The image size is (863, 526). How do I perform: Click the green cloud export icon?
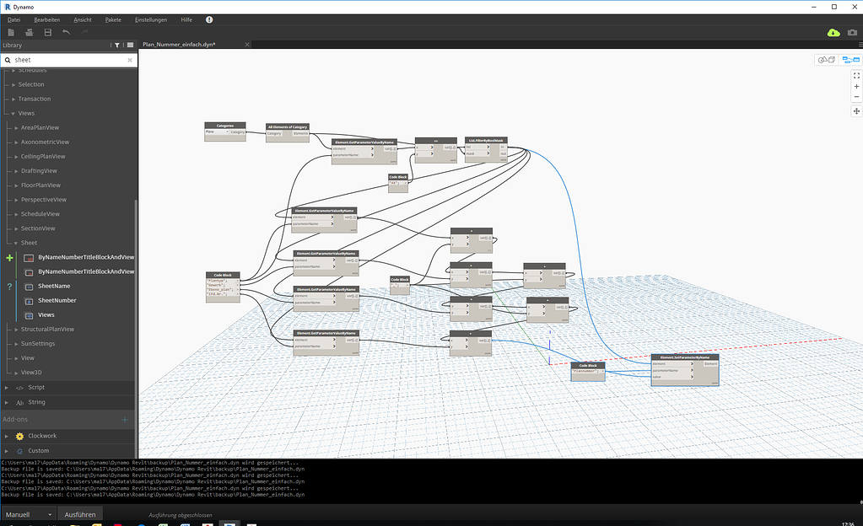point(833,32)
